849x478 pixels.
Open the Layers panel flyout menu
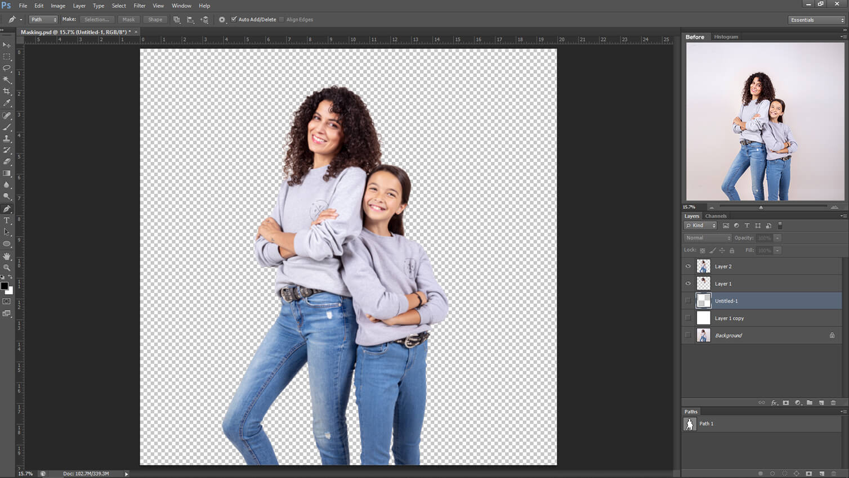843,216
